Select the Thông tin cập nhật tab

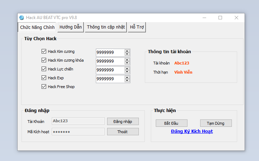(106, 27)
